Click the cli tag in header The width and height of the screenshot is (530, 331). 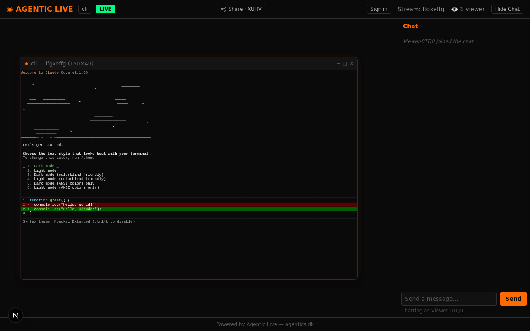[x=84, y=9]
